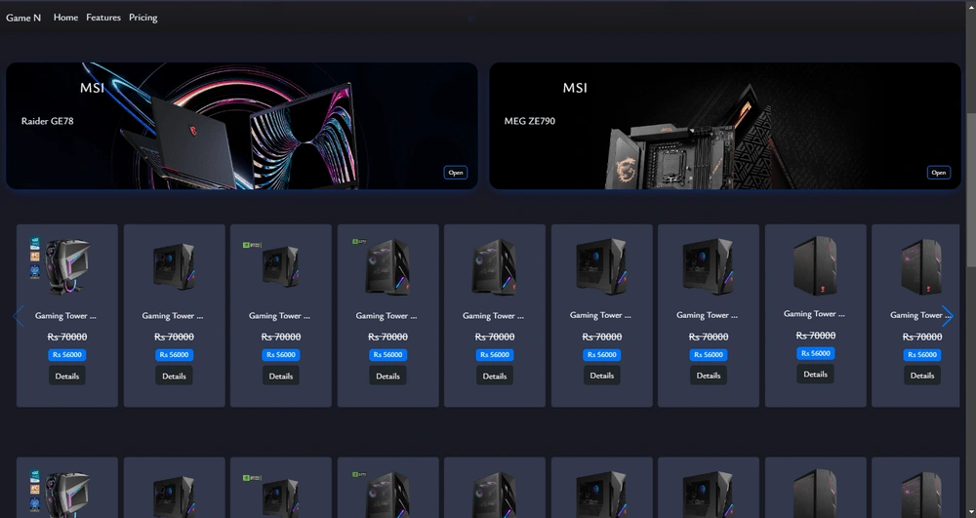Image resolution: width=976 pixels, height=518 pixels.
Task: Open Details on the fifth top-row tower card
Action: 495,376
